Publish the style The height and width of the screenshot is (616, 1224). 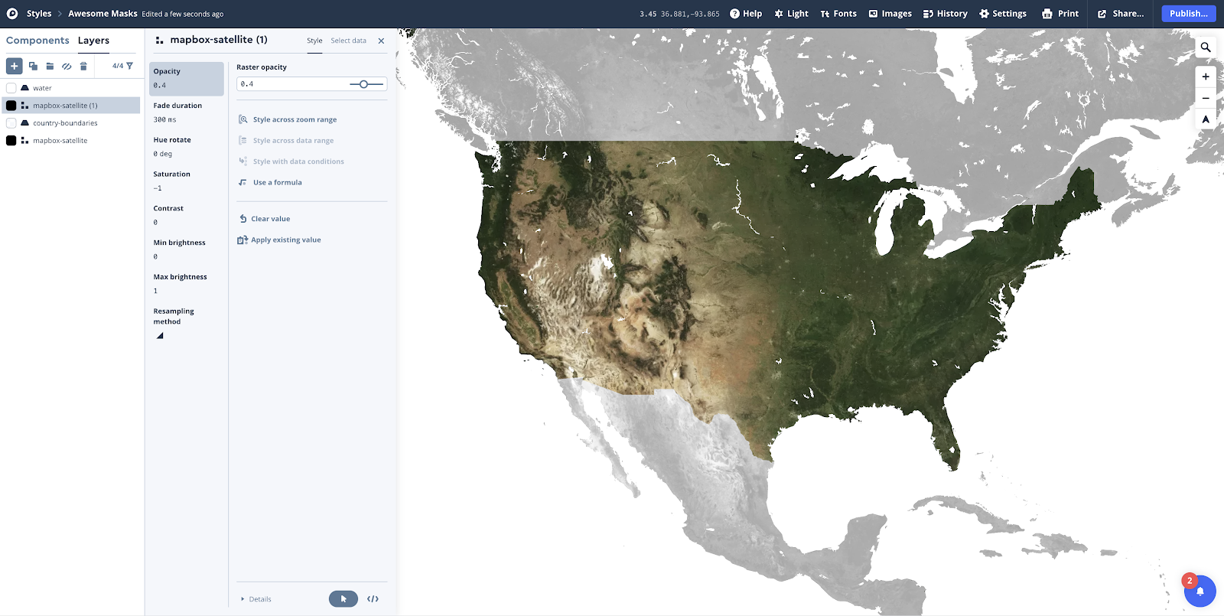point(1188,14)
